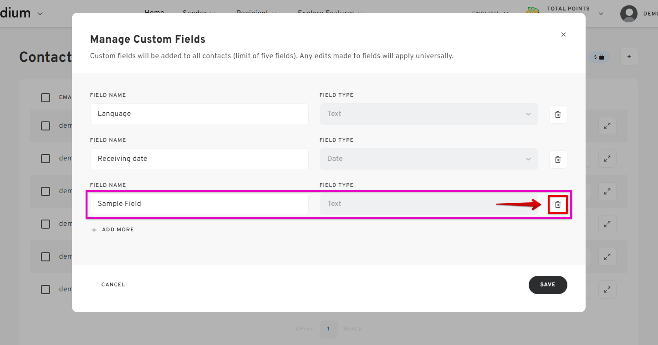658x345 pixels.
Task: Click the expand arrows icon on the first contact row
Action: tap(607, 126)
